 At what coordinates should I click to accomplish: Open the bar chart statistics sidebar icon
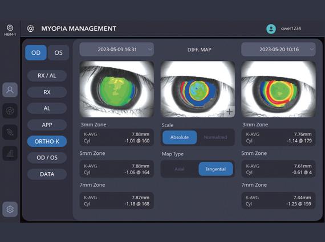10,153
